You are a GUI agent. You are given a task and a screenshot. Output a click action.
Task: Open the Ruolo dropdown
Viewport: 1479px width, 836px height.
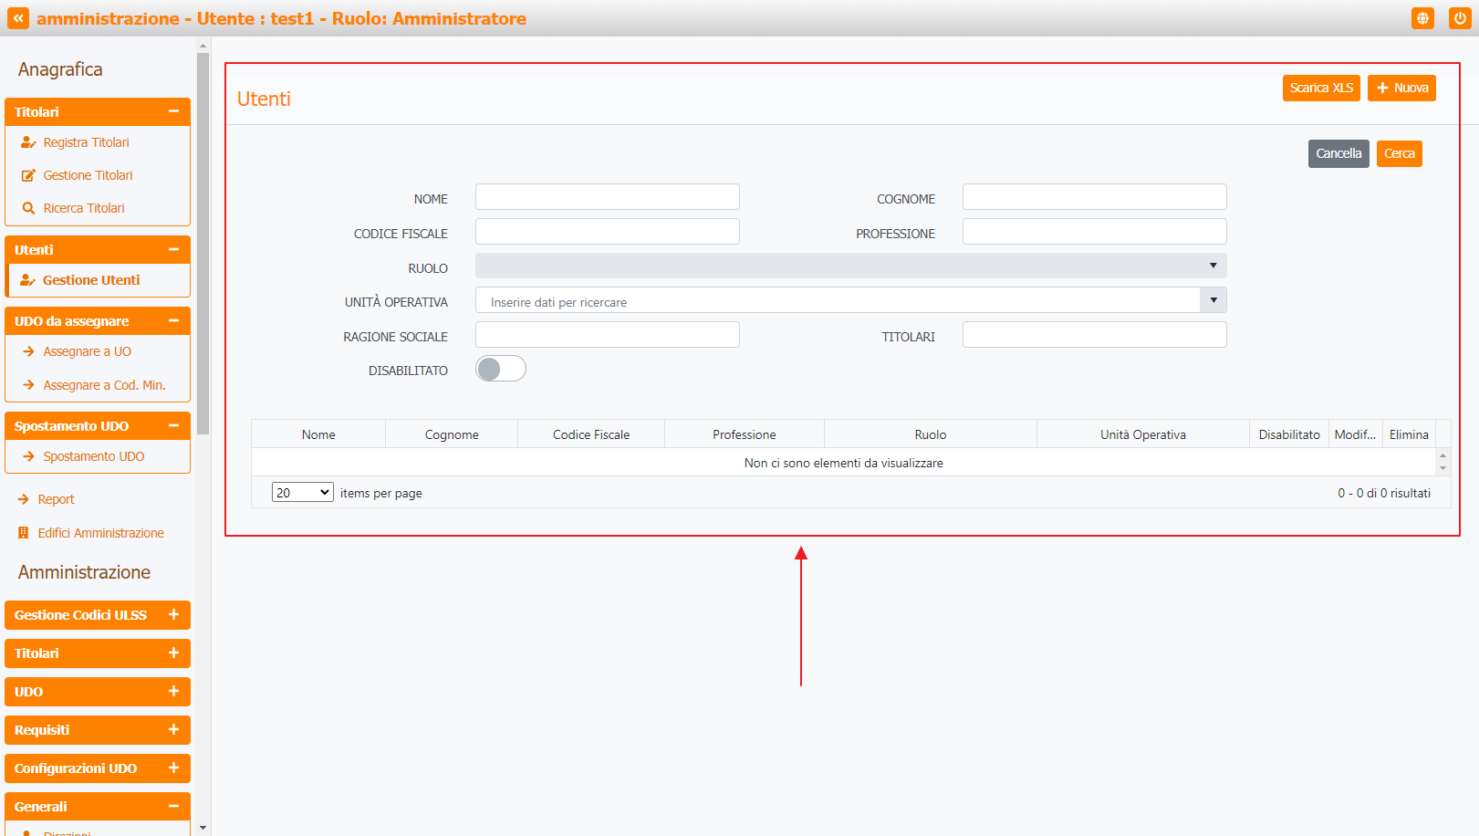point(850,266)
